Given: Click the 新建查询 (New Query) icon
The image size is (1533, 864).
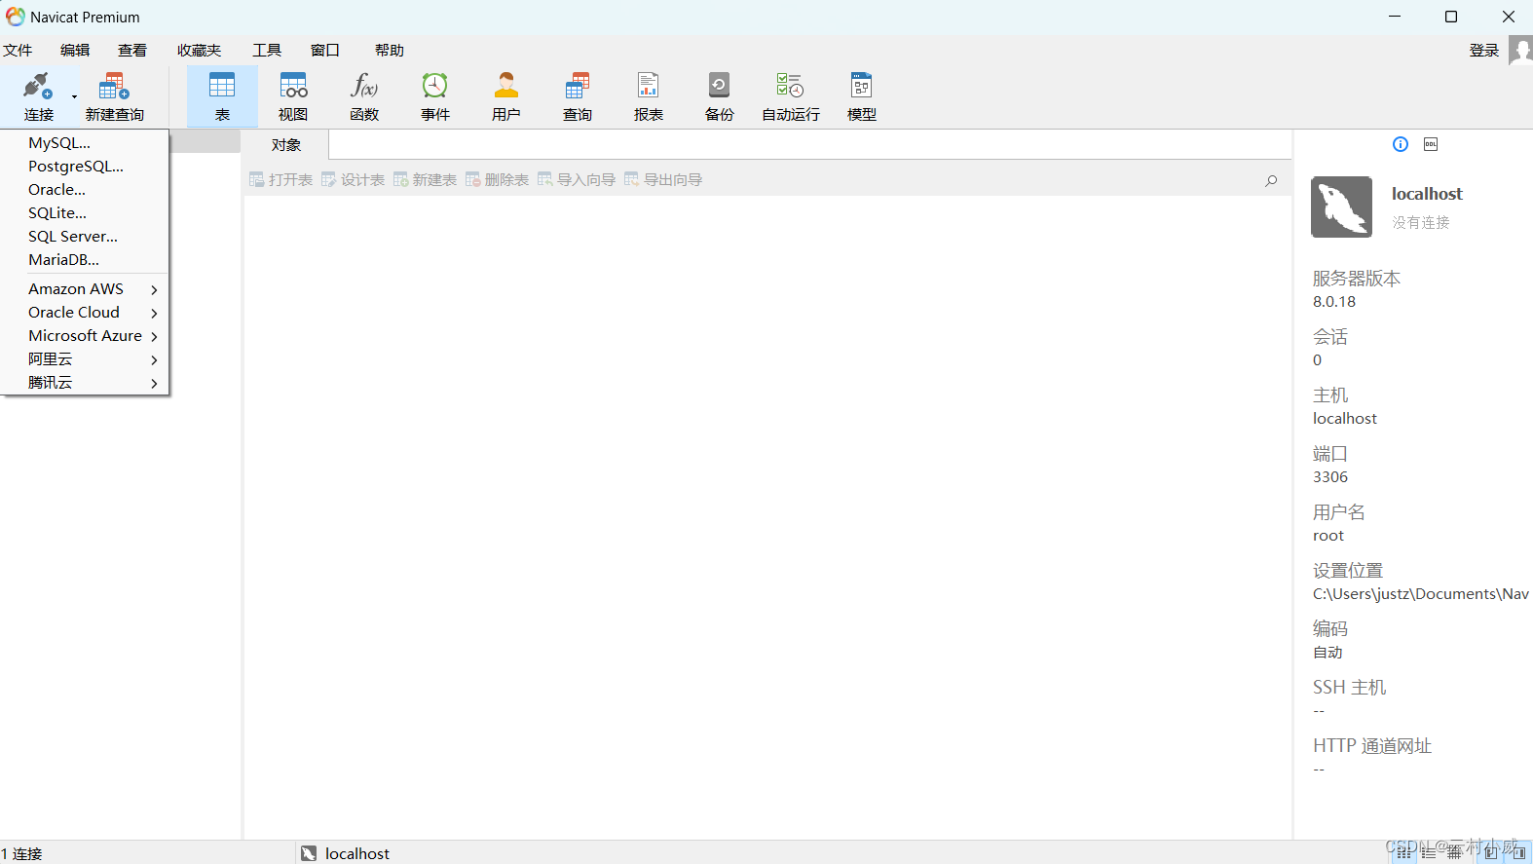Looking at the screenshot, I should coord(114,95).
